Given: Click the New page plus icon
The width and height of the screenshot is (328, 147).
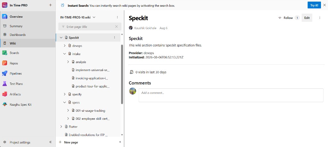Looking at the screenshot, I should tap(60, 142).
